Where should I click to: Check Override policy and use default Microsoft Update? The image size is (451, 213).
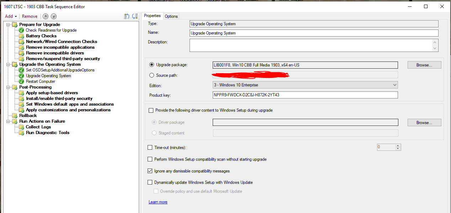point(156,191)
